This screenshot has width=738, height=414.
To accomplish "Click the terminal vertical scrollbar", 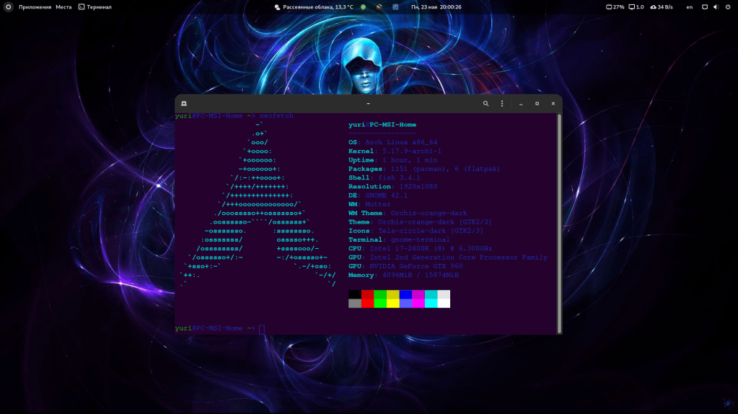I will [x=559, y=216].
